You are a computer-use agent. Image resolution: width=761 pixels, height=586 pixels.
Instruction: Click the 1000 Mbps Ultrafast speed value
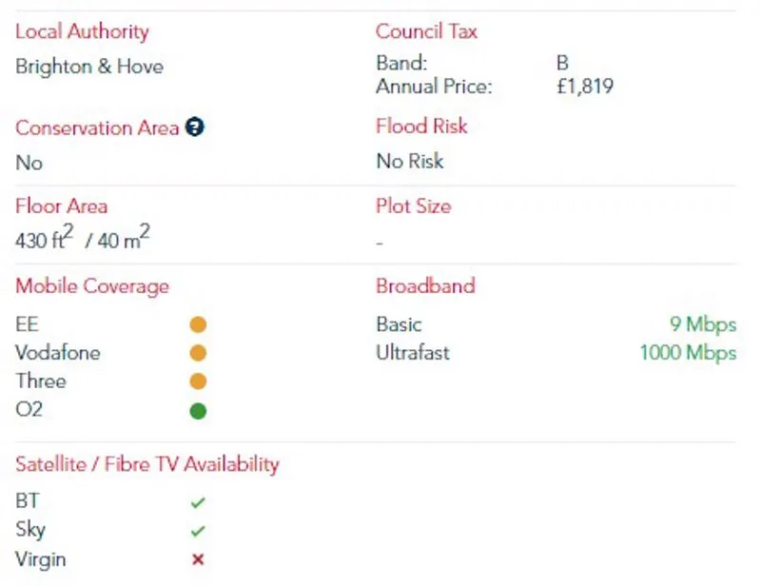pyautogui.click(x=688, y=353)
